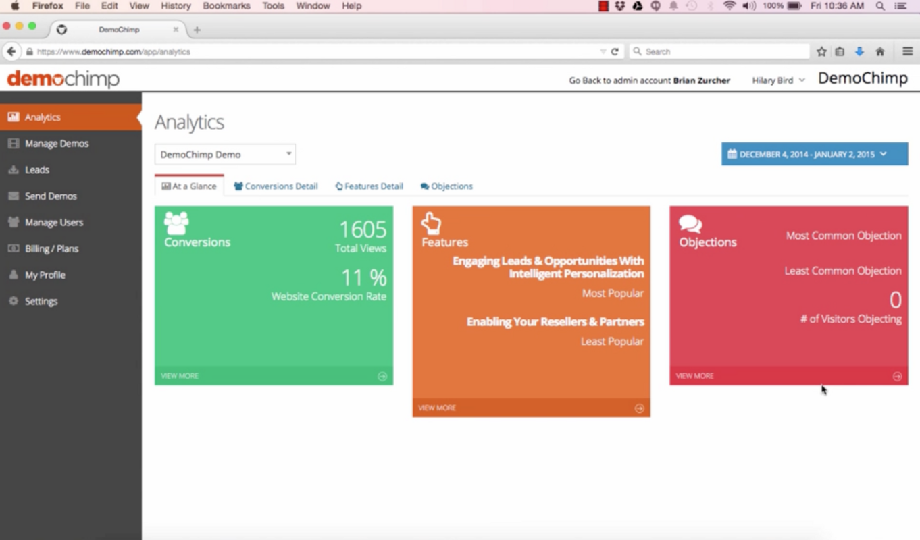
Task: Open the Firefox hamburger menu
Action: (908, 51)
